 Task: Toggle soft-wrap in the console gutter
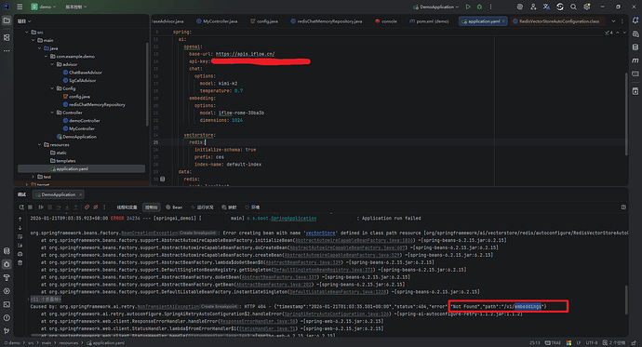tap(20, 237)
